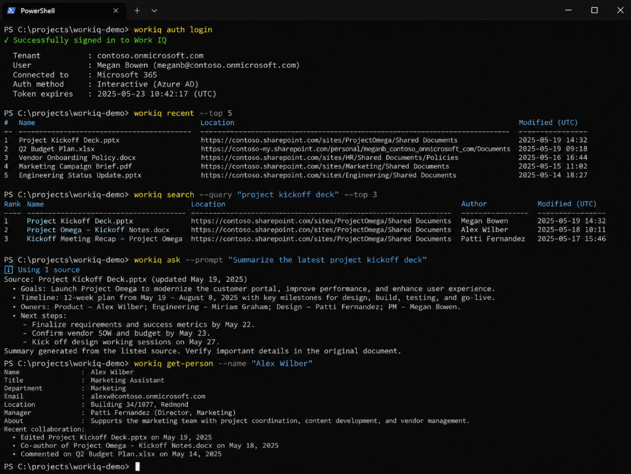Click Engineering Status Update.pptx file name

(80, 175)
